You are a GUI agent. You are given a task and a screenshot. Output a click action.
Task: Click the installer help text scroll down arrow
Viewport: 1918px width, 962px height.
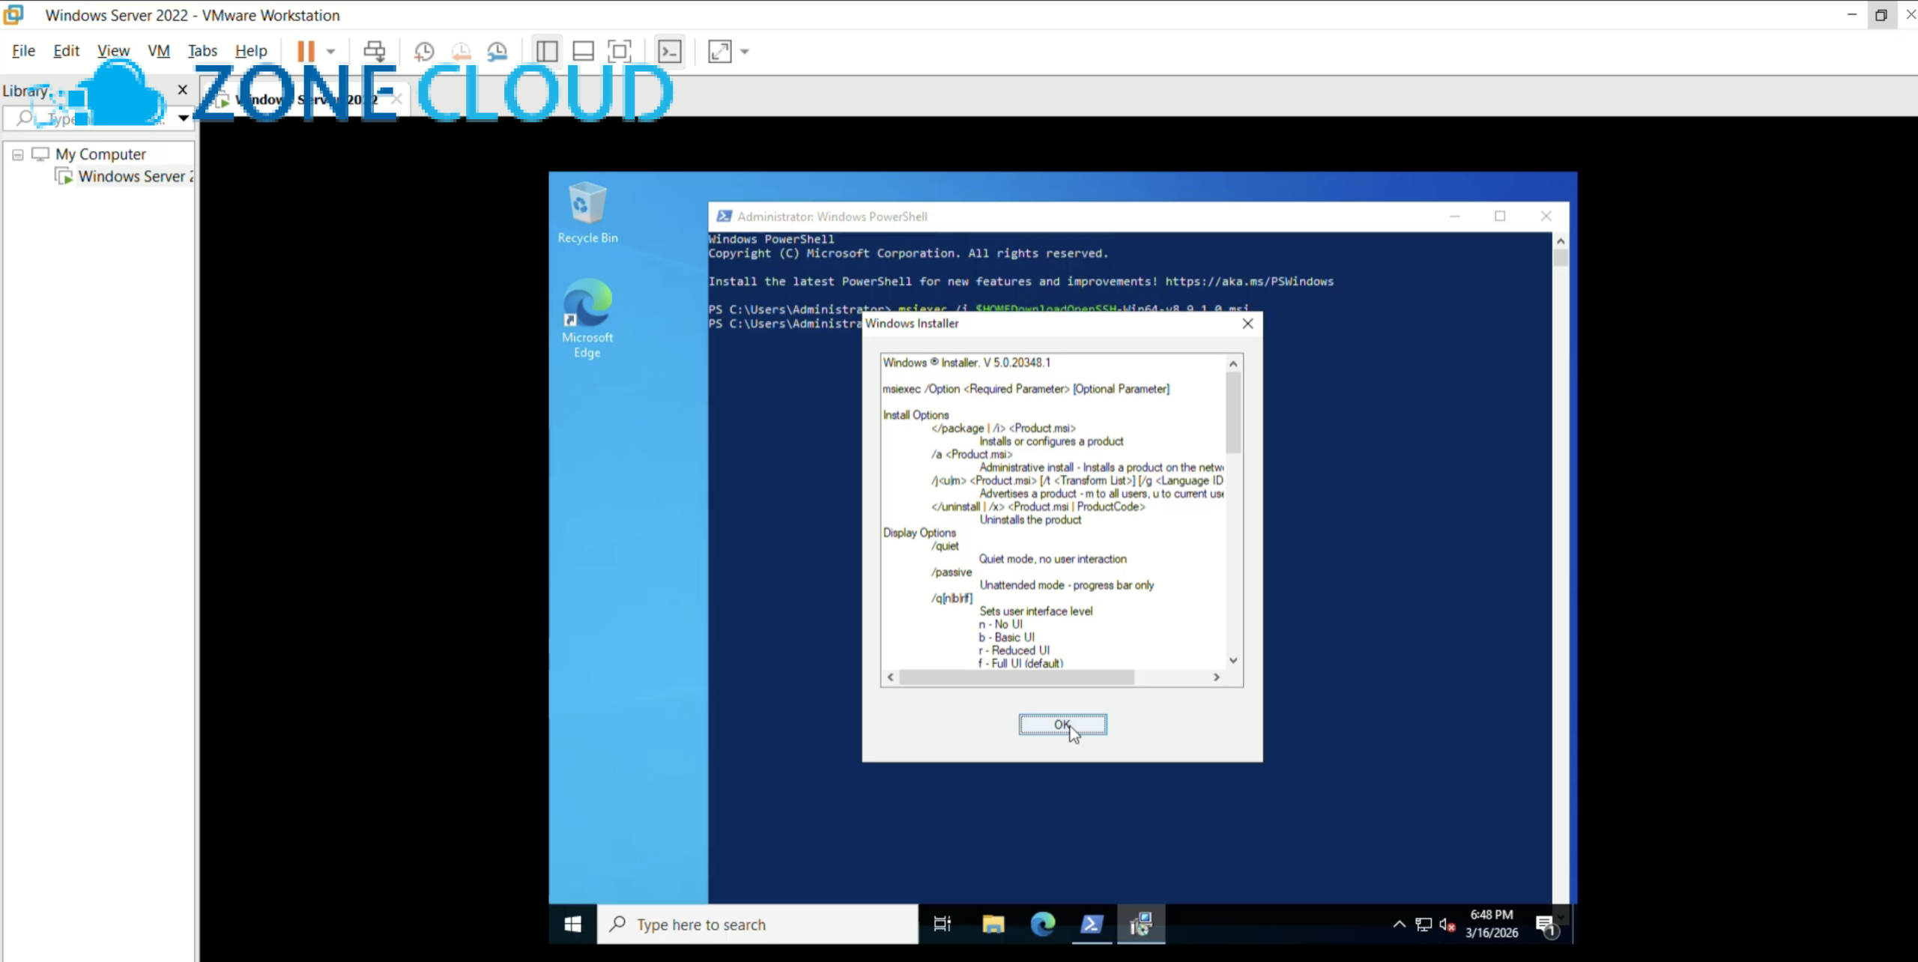(x=1232, y=661)
